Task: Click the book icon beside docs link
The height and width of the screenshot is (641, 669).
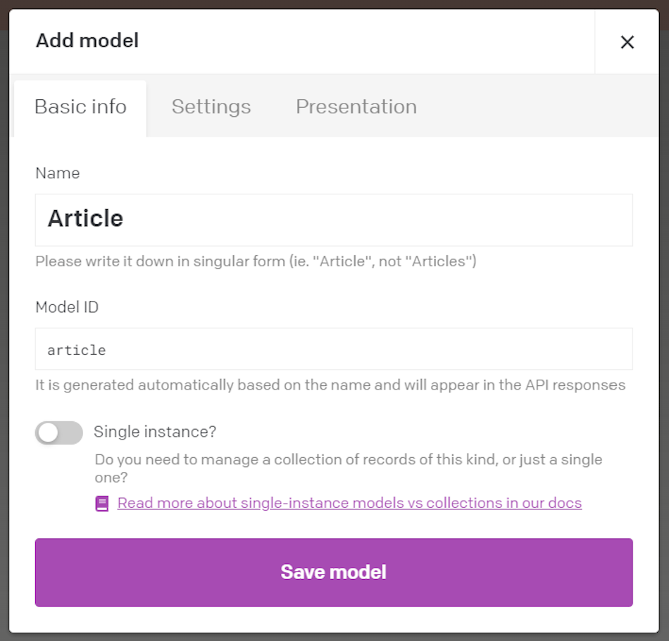Action: pyautogui.click(x=102, y=504)
